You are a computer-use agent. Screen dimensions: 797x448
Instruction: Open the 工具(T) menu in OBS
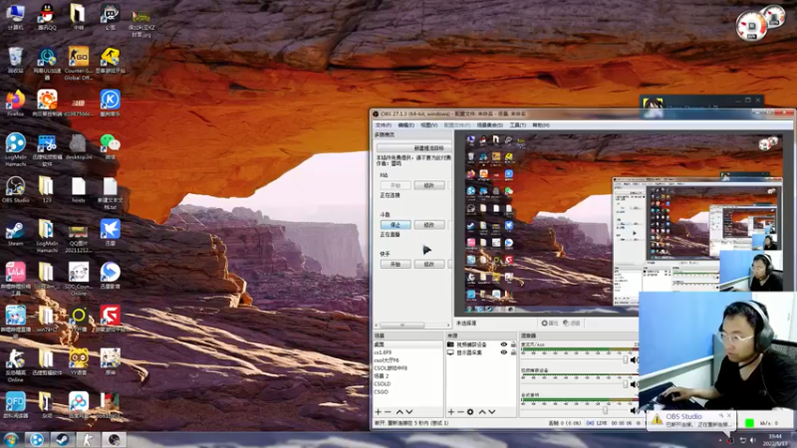[x=517, y=125]
